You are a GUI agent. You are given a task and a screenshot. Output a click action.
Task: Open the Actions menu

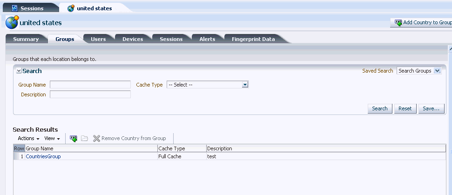28,139
